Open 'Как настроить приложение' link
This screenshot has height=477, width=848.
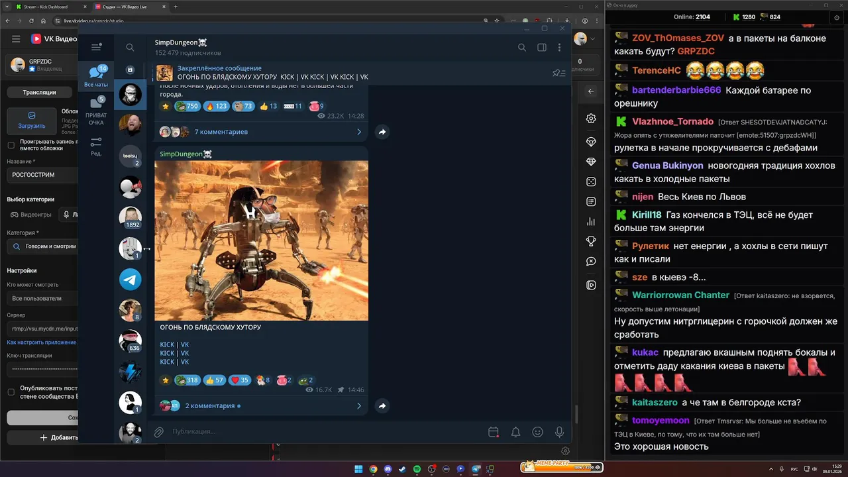pyautogui.click(x=42, y=343)
